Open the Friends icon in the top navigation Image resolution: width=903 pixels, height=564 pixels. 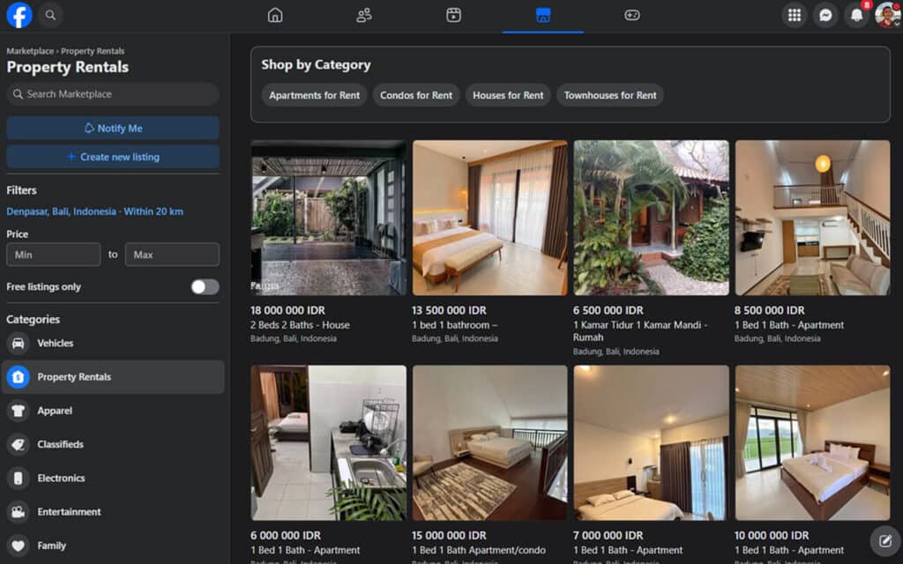(x=364, y=15)
